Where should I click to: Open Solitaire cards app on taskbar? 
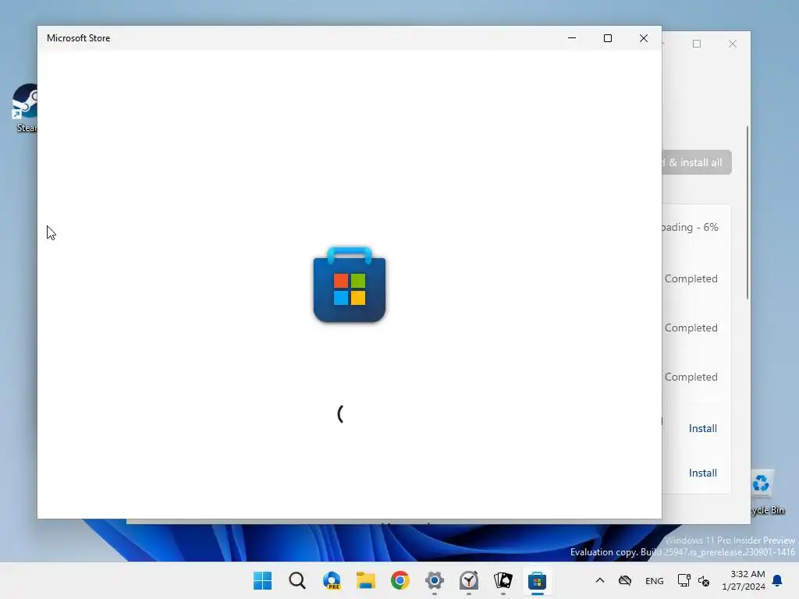[503, 580]
